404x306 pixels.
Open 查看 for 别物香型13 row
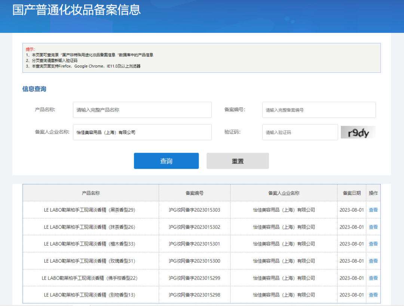pyautogui.click(x=373, y=295)
